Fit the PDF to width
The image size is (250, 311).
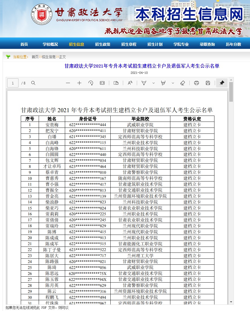(x=102, y=83)
